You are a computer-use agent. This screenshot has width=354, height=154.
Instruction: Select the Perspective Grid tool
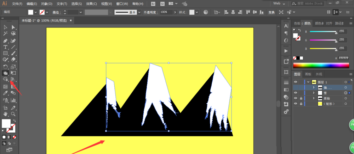[x=13, y=79]
